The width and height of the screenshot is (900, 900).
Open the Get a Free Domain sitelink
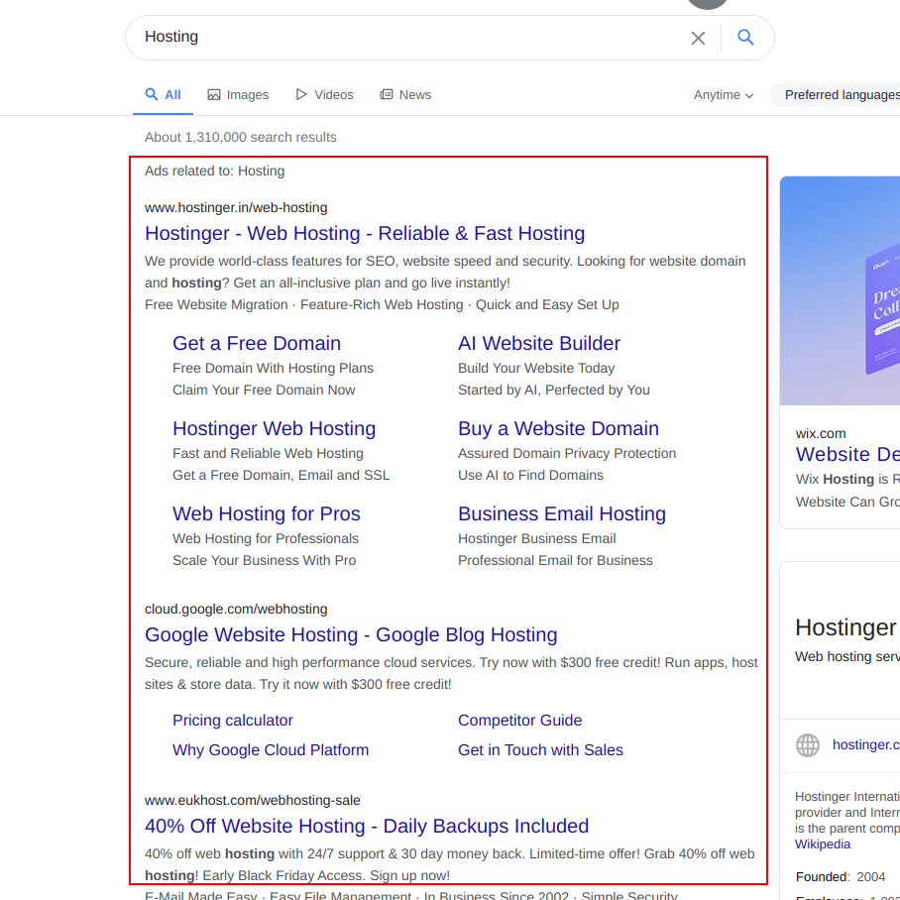coord(257,343)
